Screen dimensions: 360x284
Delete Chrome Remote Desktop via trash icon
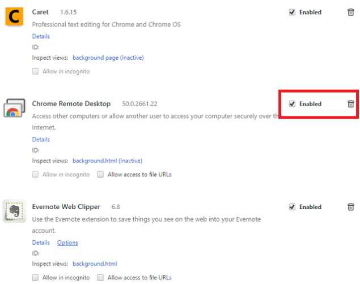point(350,104)
